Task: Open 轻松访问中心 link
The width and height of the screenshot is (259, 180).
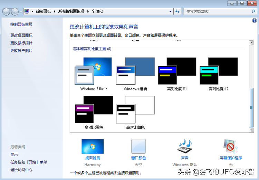Action: [x=21, y=170]
